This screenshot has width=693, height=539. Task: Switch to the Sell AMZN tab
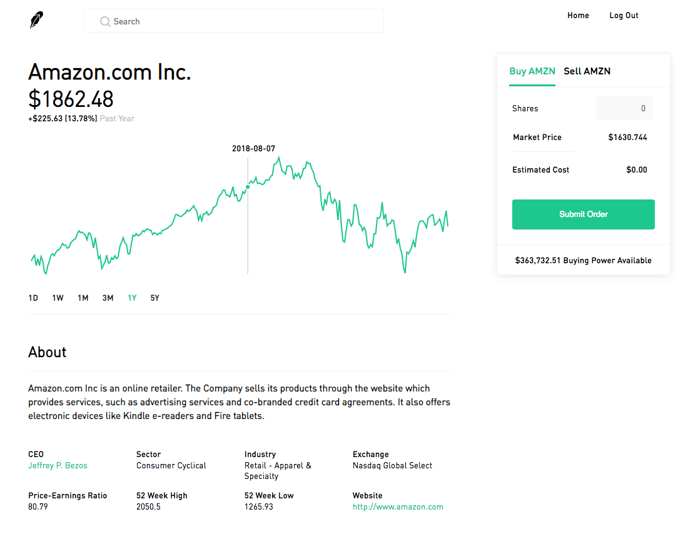[587, 71]
